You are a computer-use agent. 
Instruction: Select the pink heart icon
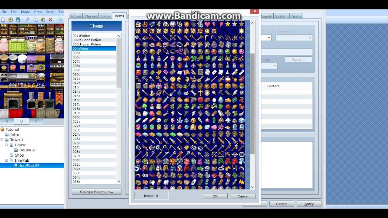(x=207, y=24)
